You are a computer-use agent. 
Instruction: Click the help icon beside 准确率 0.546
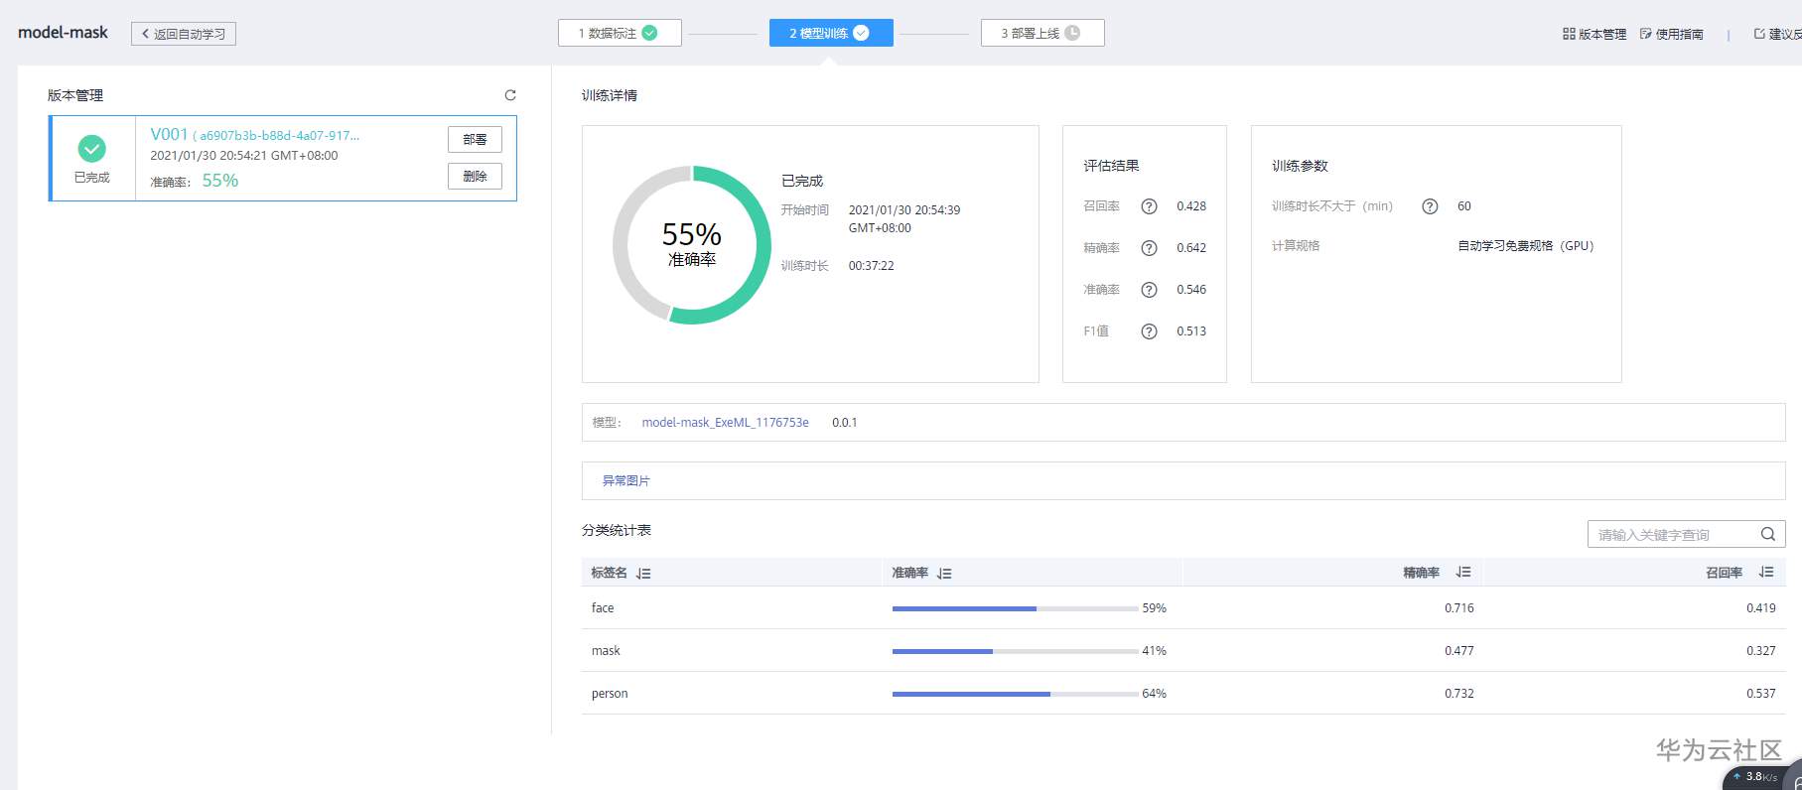click(1149, 290)
